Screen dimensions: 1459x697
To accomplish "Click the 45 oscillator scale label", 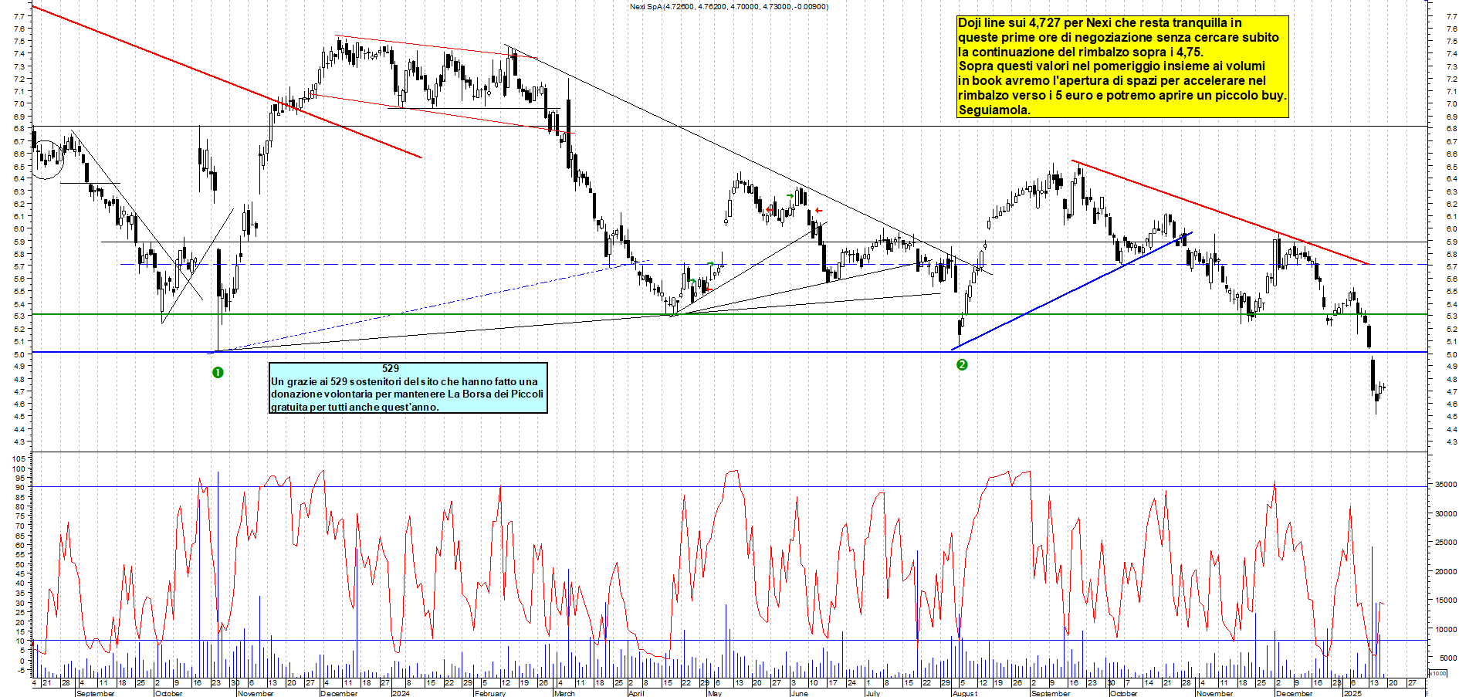I will (21, 574).
